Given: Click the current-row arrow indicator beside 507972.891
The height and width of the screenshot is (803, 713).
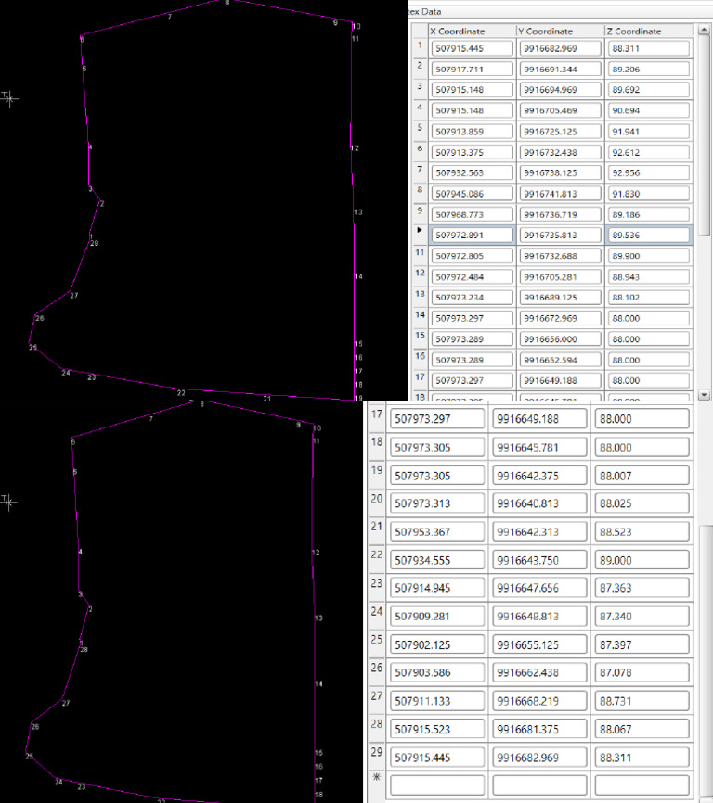Looking at the screenshot, I should [420, 231].
